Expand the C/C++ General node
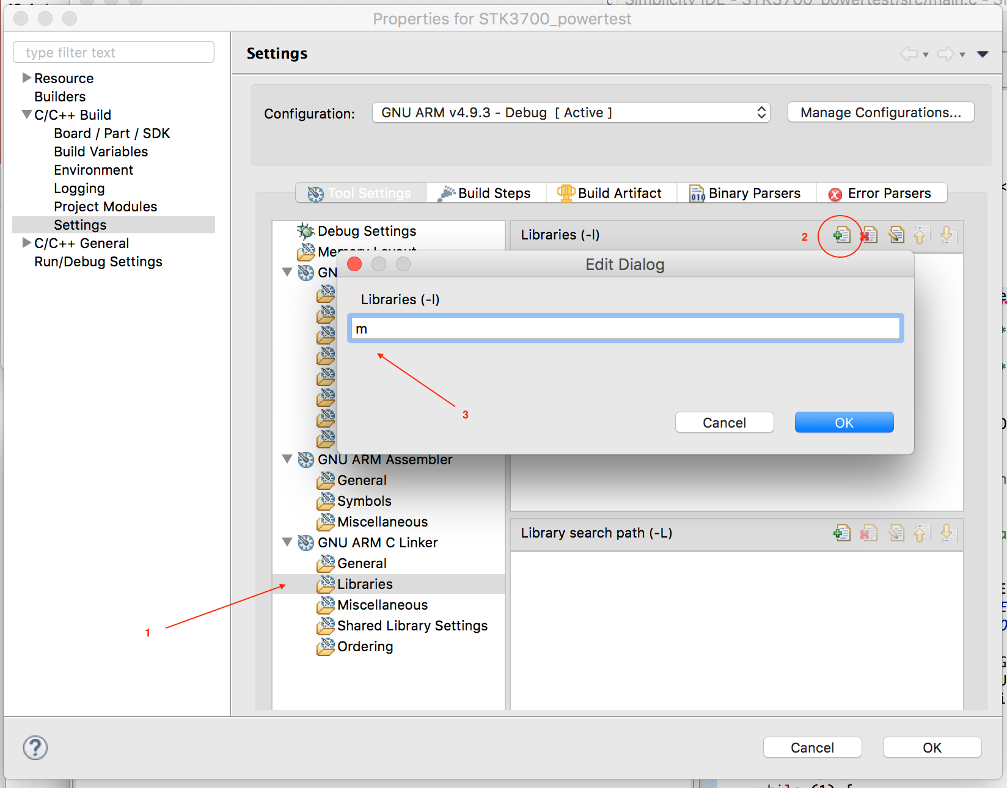1007x788 pixels. point(26,243)
